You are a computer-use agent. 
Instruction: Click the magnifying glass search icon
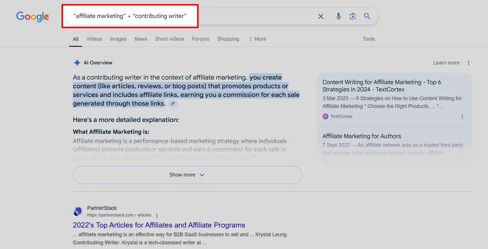pyautogui.click(x=367, y=16)
